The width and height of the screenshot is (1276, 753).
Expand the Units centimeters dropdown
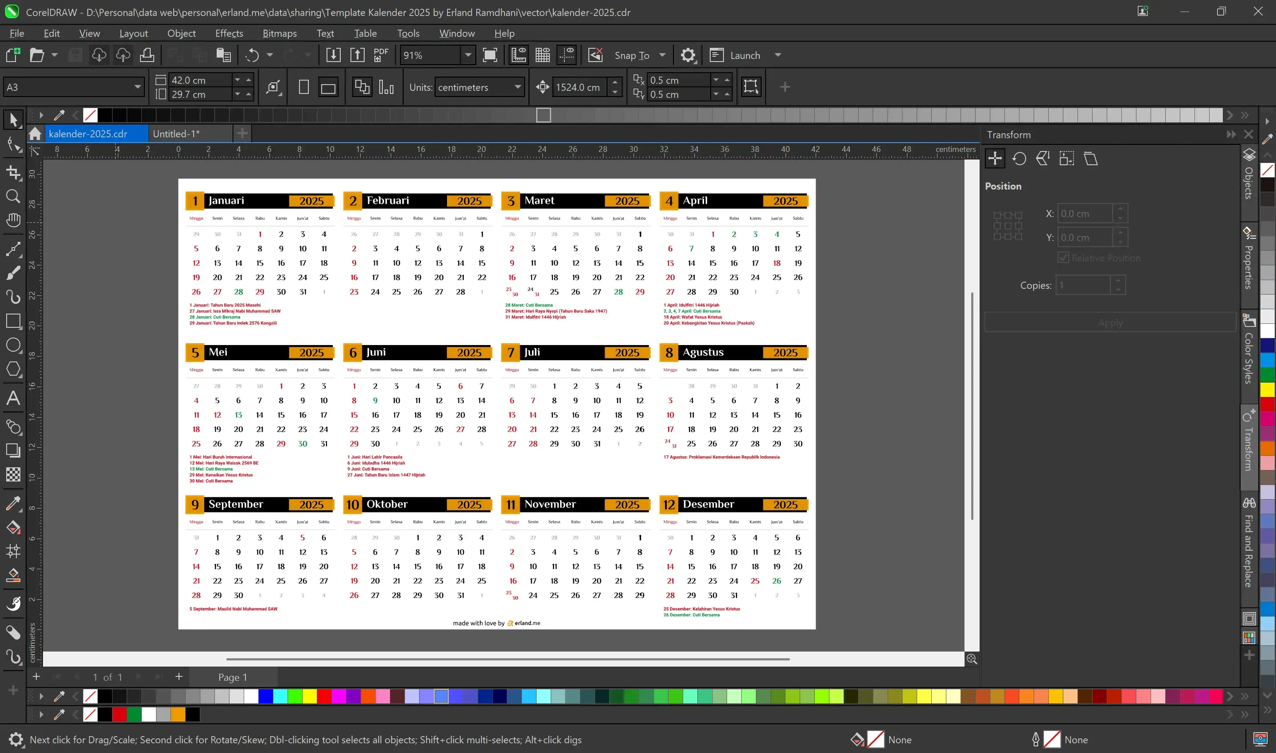517,87
